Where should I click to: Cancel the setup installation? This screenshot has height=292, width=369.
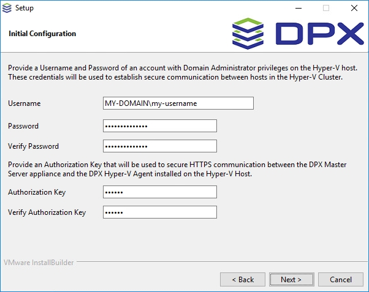click(341, 279)
